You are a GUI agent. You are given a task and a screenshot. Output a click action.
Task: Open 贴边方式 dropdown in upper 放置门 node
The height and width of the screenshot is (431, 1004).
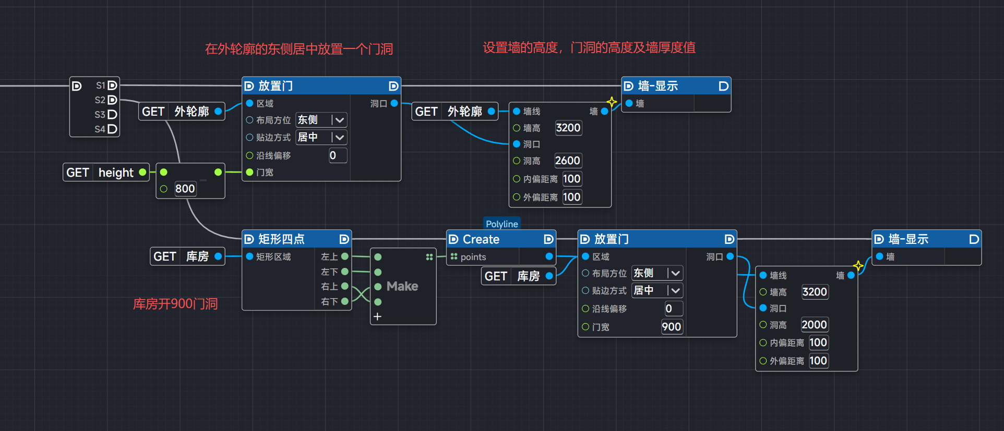click(339, 138)
